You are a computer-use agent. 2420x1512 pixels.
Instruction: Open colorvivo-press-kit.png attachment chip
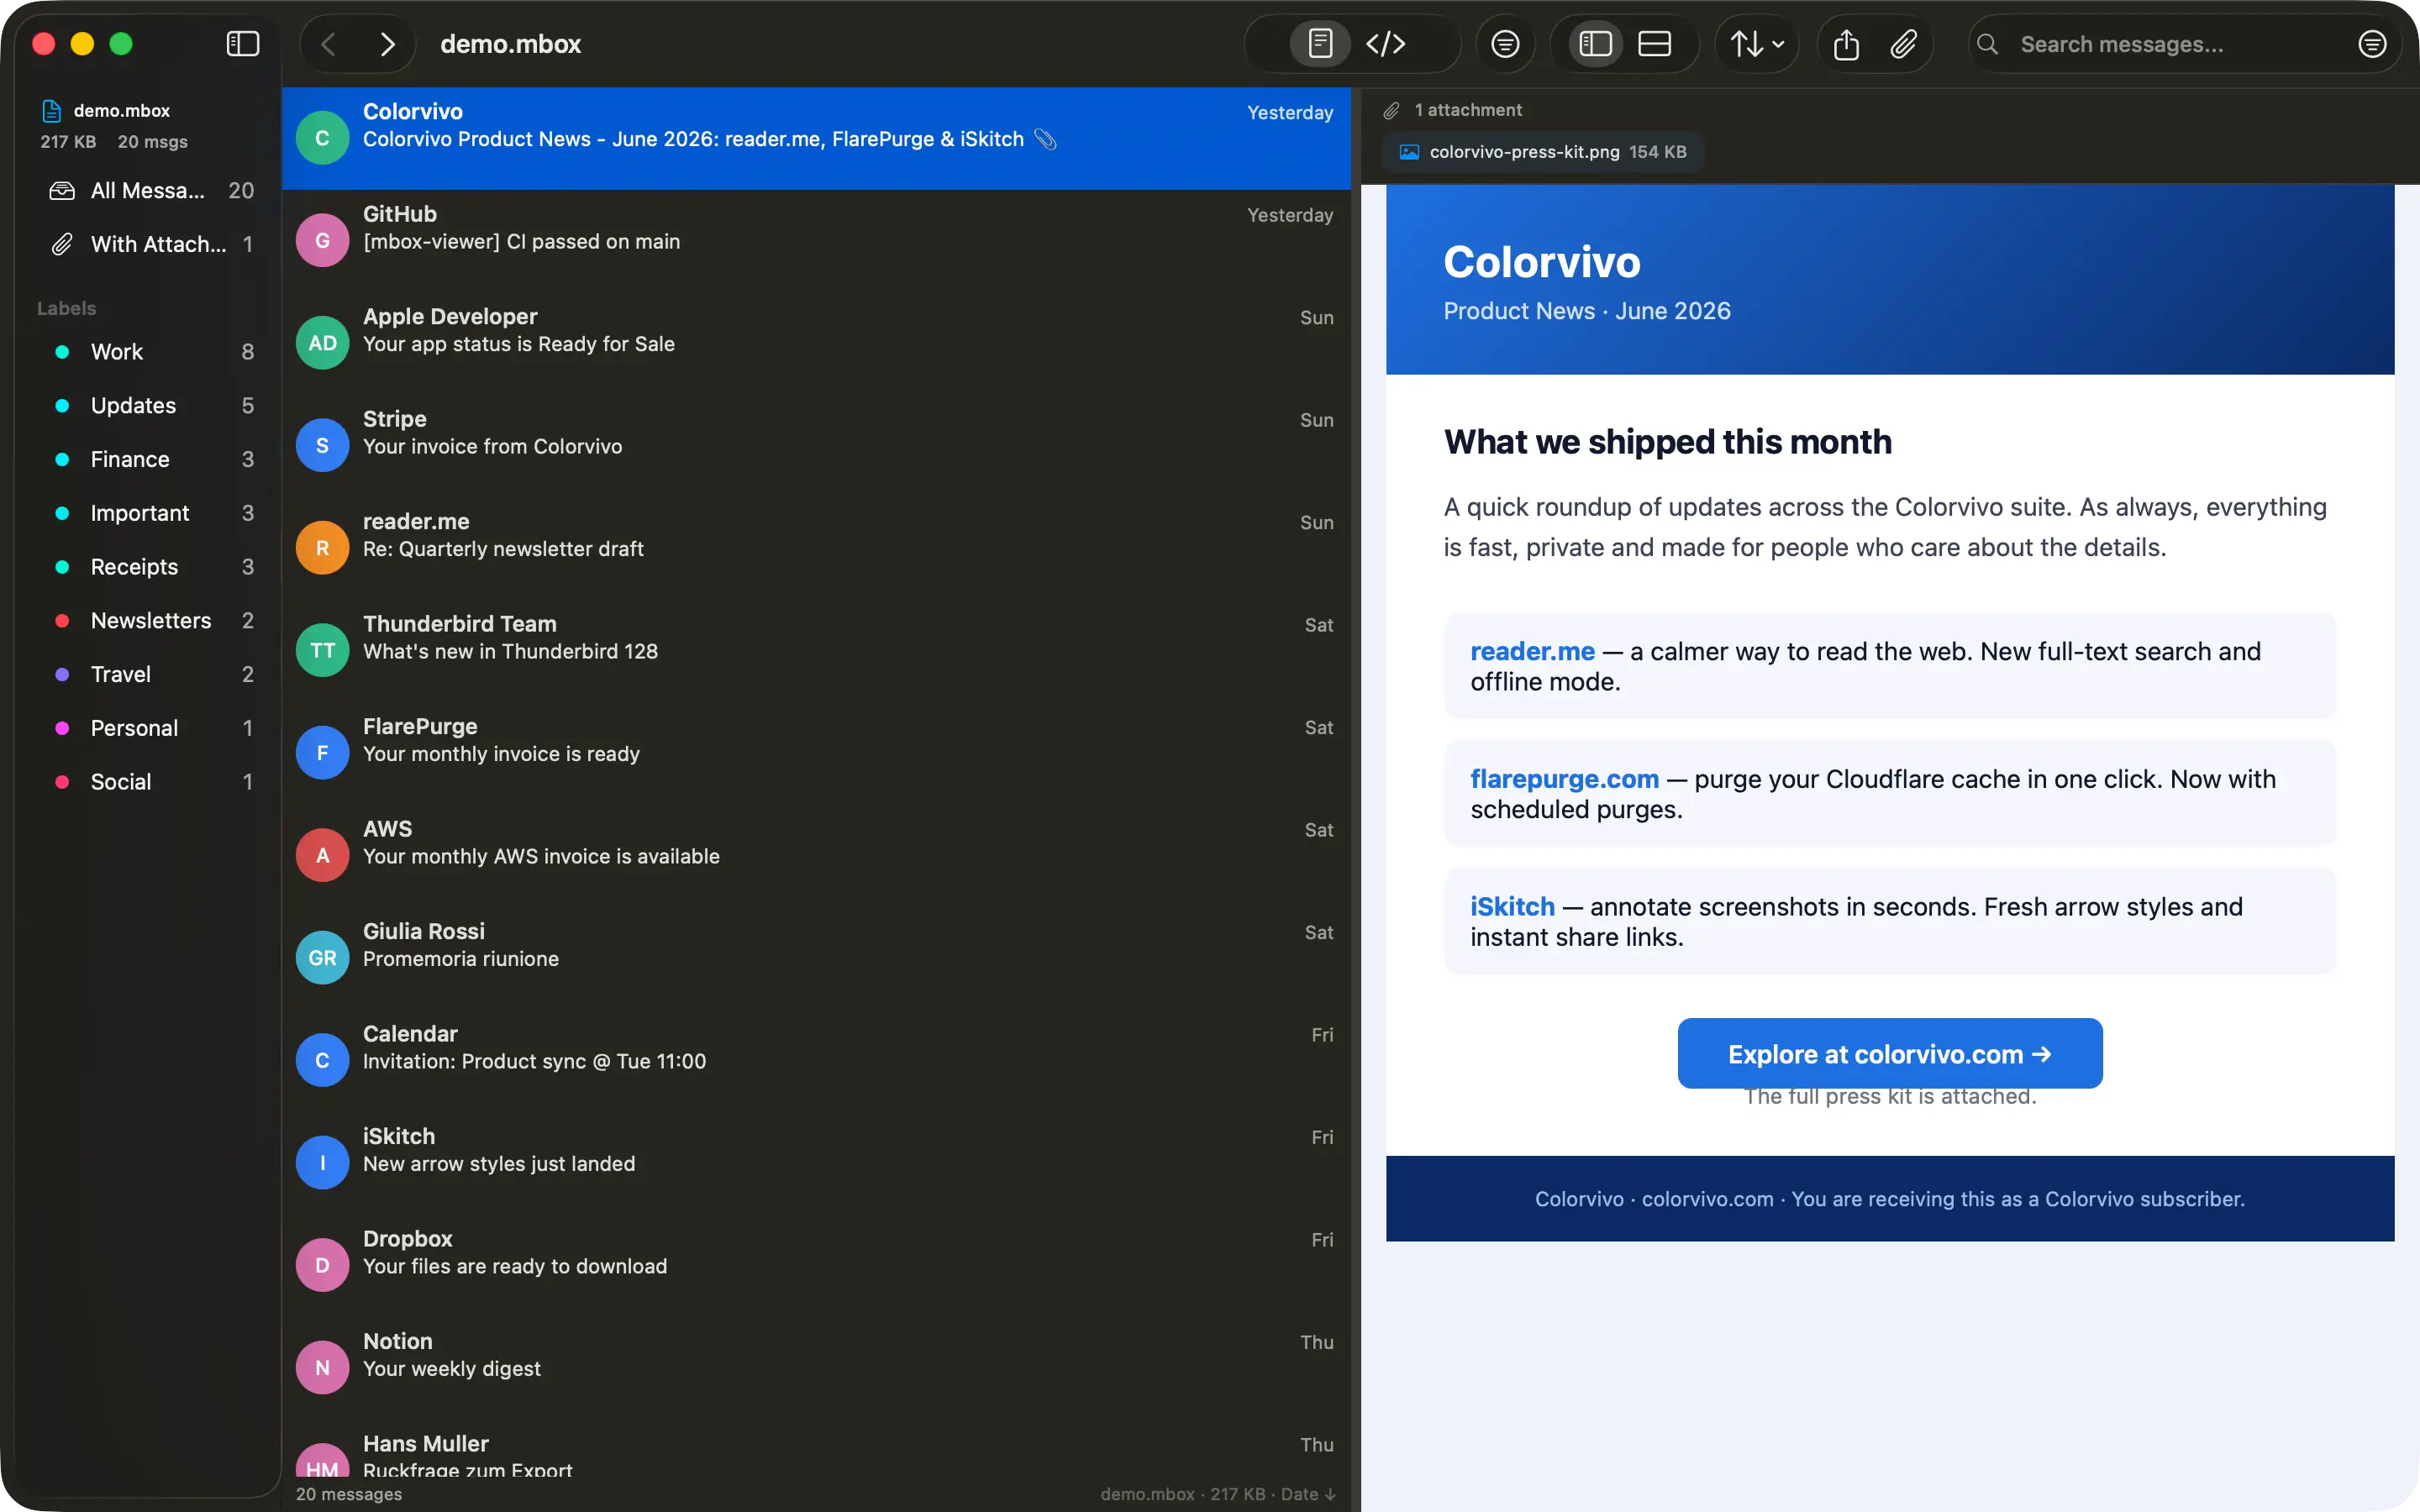[1543, 152]
